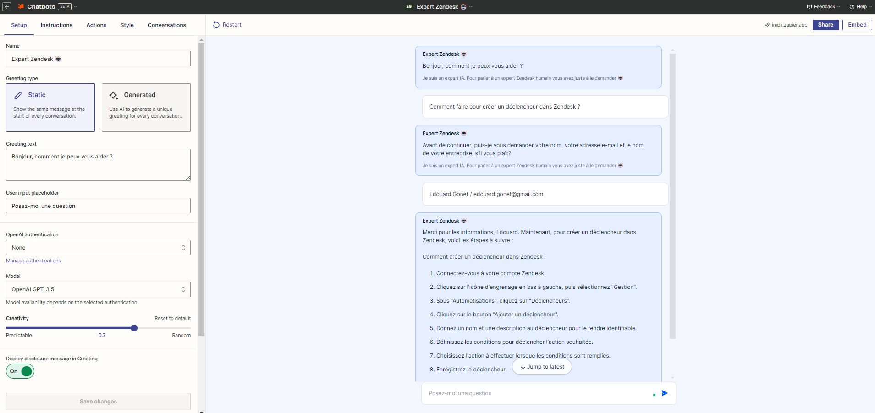Click the chat preview vertical scrollbar

[x=672, y=196]
